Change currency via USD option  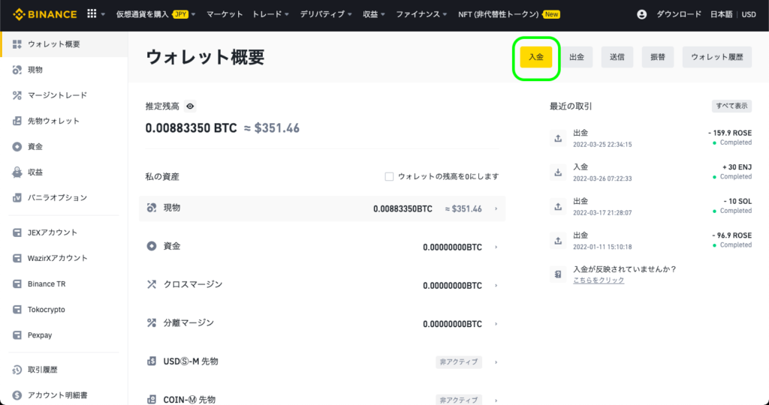click(x=749, y=14)
